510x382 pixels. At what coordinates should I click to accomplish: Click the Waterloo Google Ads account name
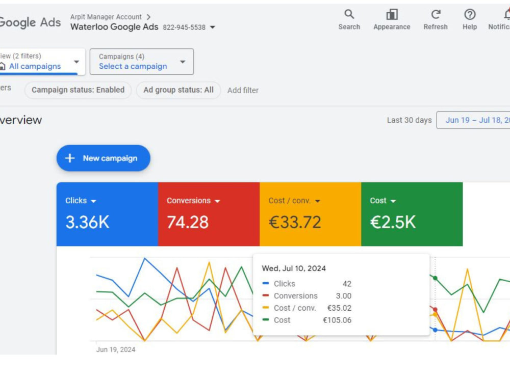pyautogui.click(x=114, y=27)
